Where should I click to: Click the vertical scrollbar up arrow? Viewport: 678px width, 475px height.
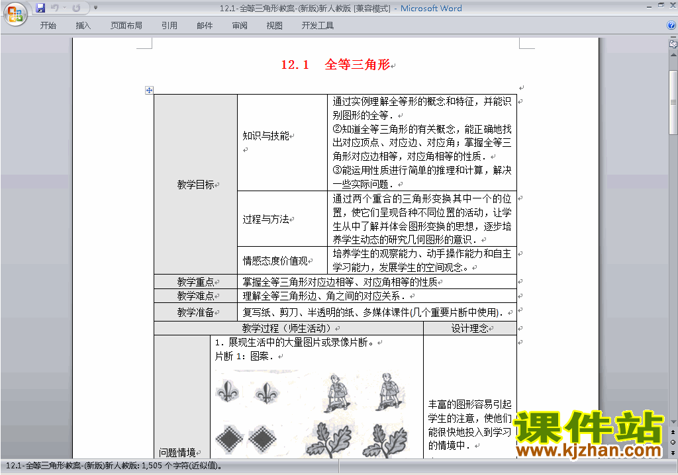673,55
